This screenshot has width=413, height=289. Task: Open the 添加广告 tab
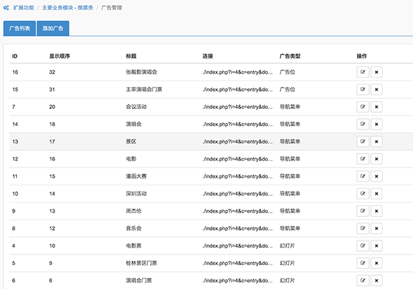click(53, 28)
